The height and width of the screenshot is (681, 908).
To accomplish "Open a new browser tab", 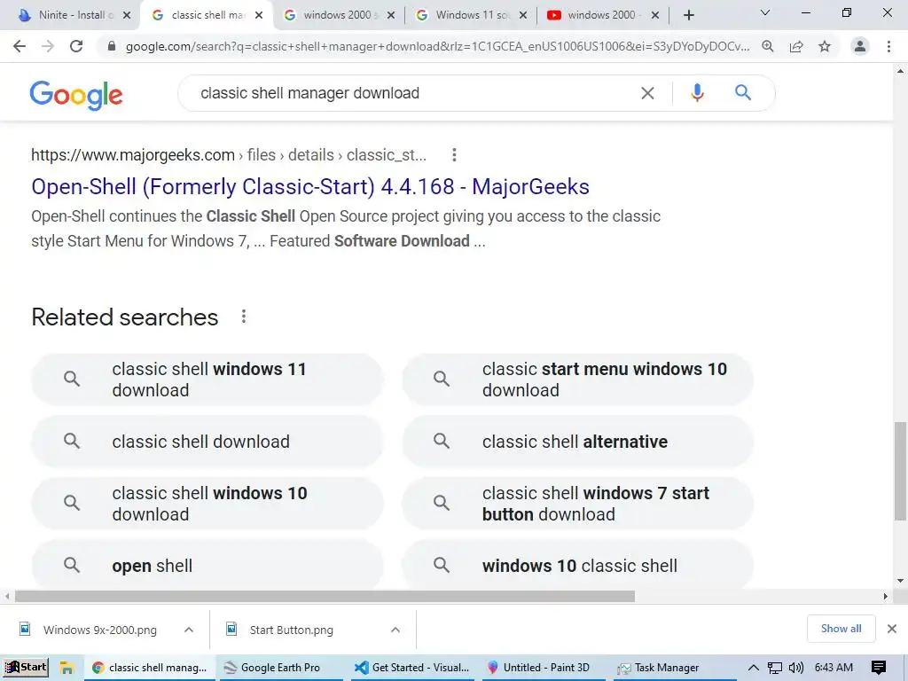I will tap(688, 16).
